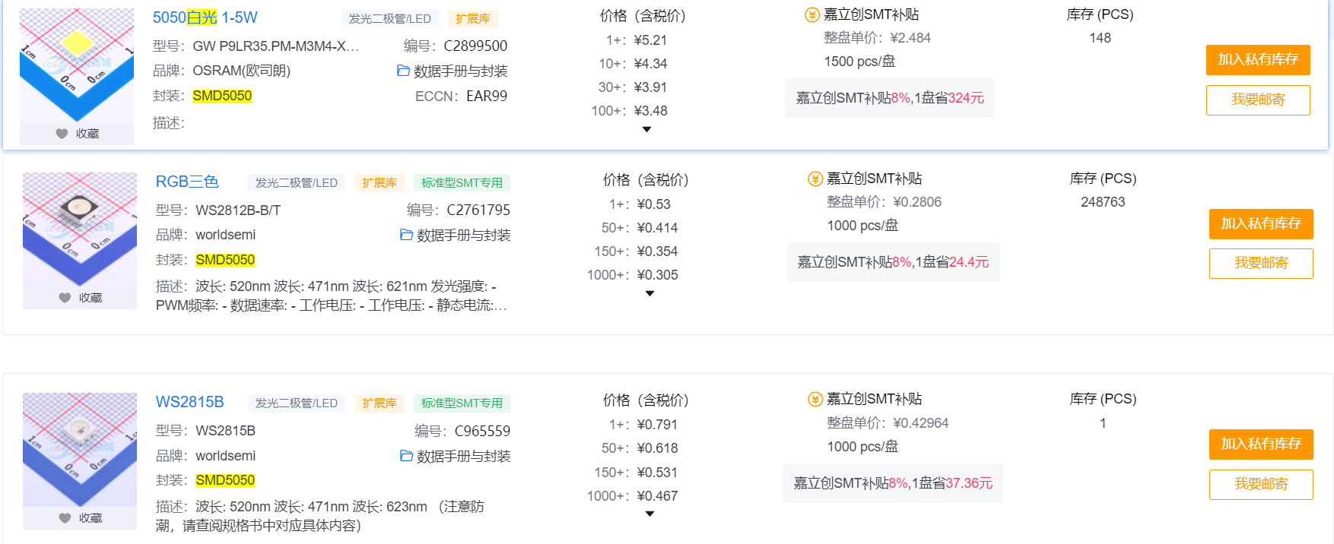Image resolution: width=1334 pixels, height=544 pixels.
Task: Click stock quantity 148
Action: [1100, 38]
